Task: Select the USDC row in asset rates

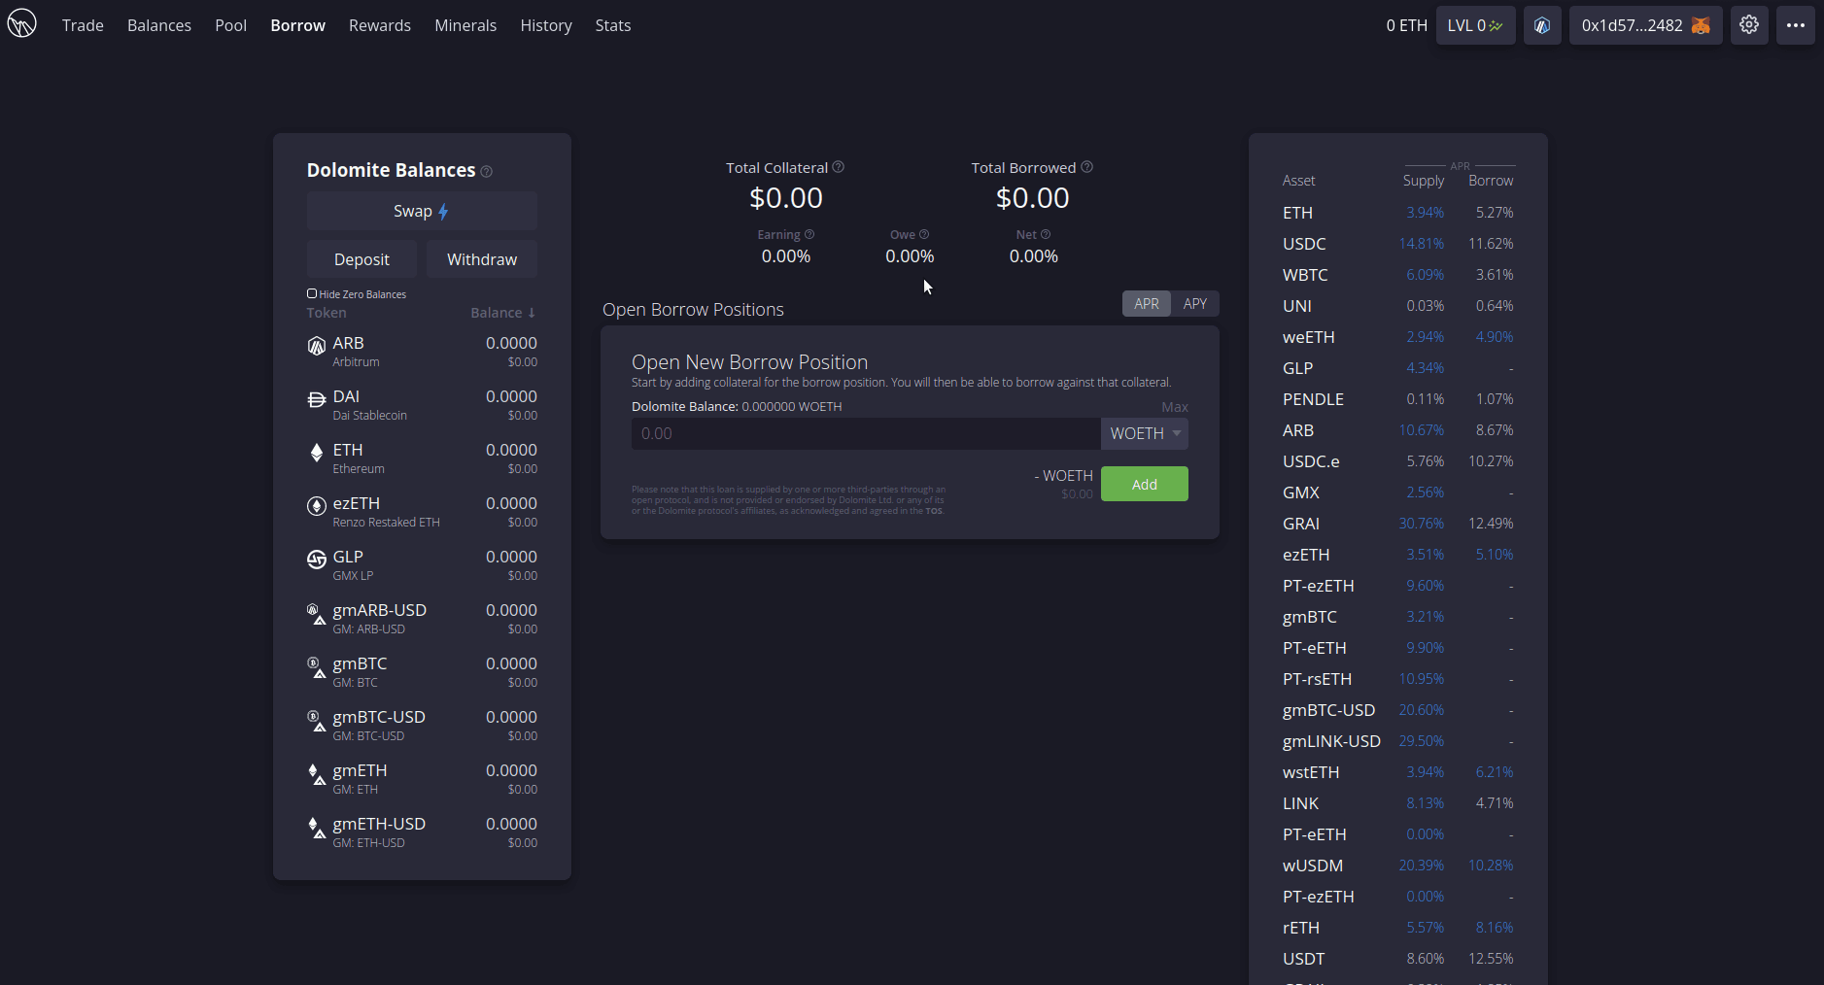Action: (x=1397, y=244)
